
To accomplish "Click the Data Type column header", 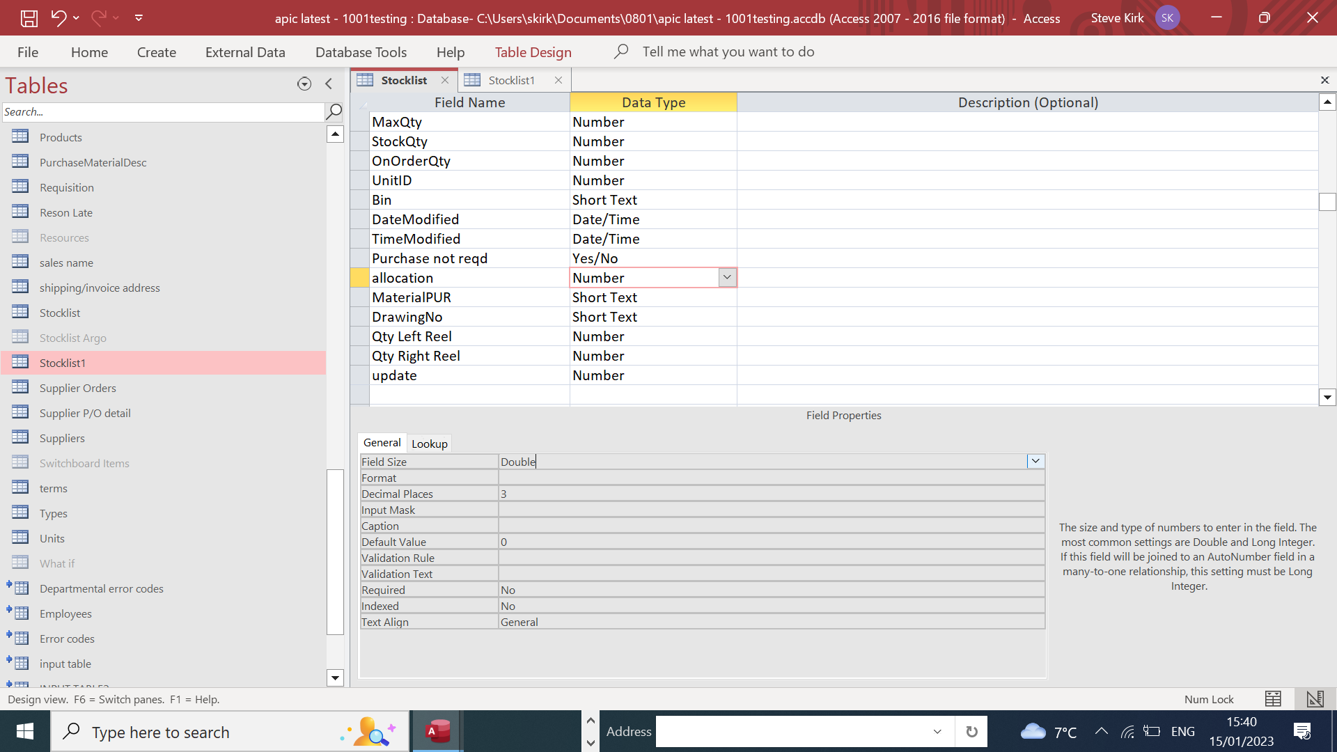I will (x=653, y=102).
